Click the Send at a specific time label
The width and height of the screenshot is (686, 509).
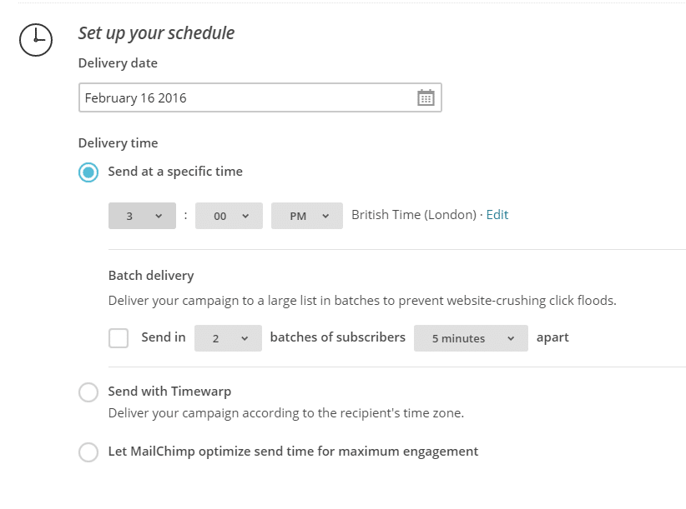click(175, 172)
